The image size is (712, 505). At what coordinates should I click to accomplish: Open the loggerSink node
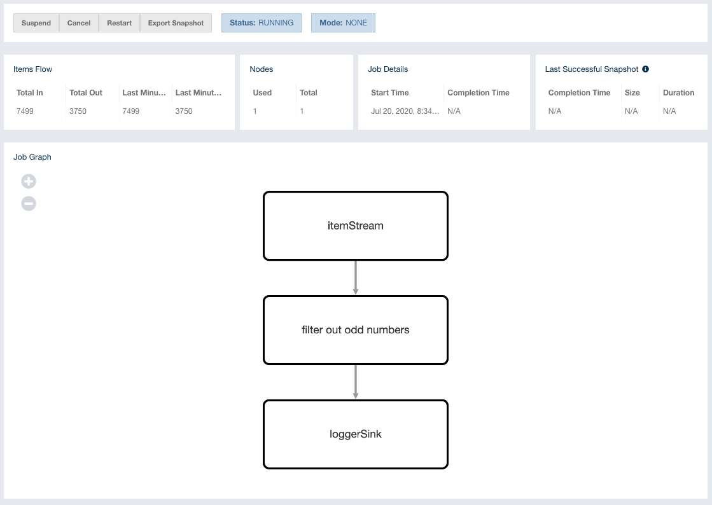[355, 434]
